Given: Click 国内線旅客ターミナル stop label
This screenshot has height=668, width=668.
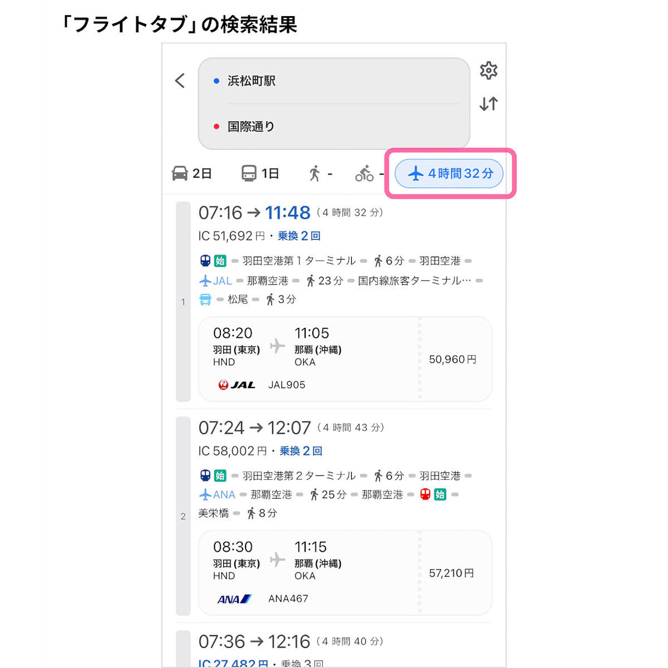Looking at the screenshot, I should point(415,281).
